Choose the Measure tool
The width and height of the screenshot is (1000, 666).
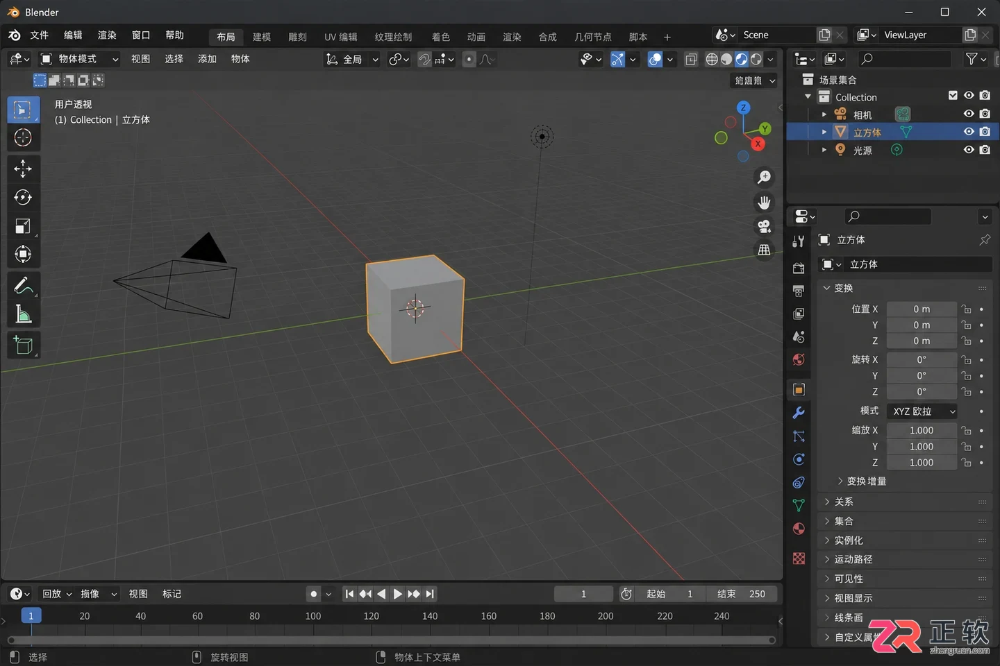[x=23, y=315]
